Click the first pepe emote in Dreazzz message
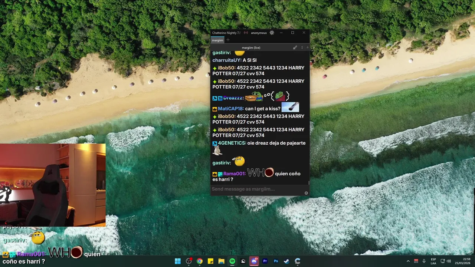475x267 pixels. click(x=254, y=96)
